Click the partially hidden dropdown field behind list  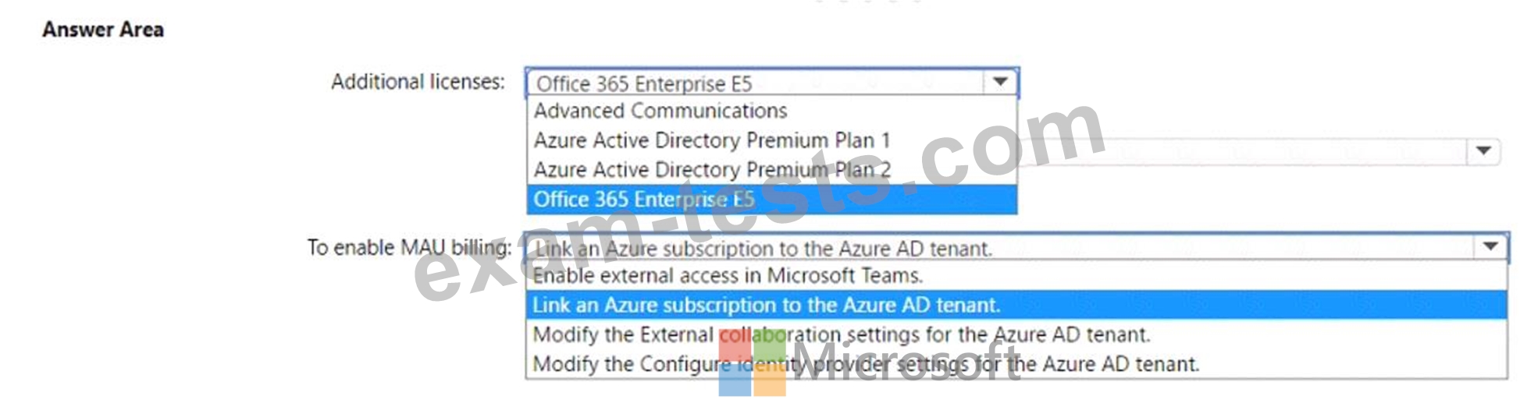[x=1249, y=151]
